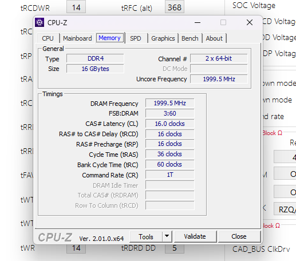Click the DDR4 memory type field
The height and width of the screenshot is (261, 296).
95,58
